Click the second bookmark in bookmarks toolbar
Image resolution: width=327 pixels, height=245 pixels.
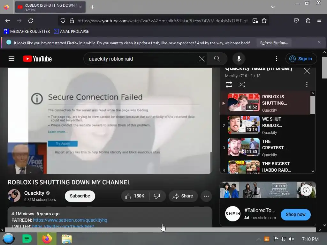(x=71, y=32)
